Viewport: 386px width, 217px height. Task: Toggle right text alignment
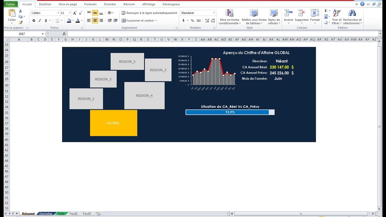[x=101, y=20]
